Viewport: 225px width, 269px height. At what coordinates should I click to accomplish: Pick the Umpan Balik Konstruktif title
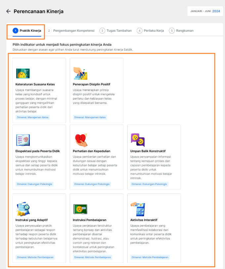tap(148, 151)
